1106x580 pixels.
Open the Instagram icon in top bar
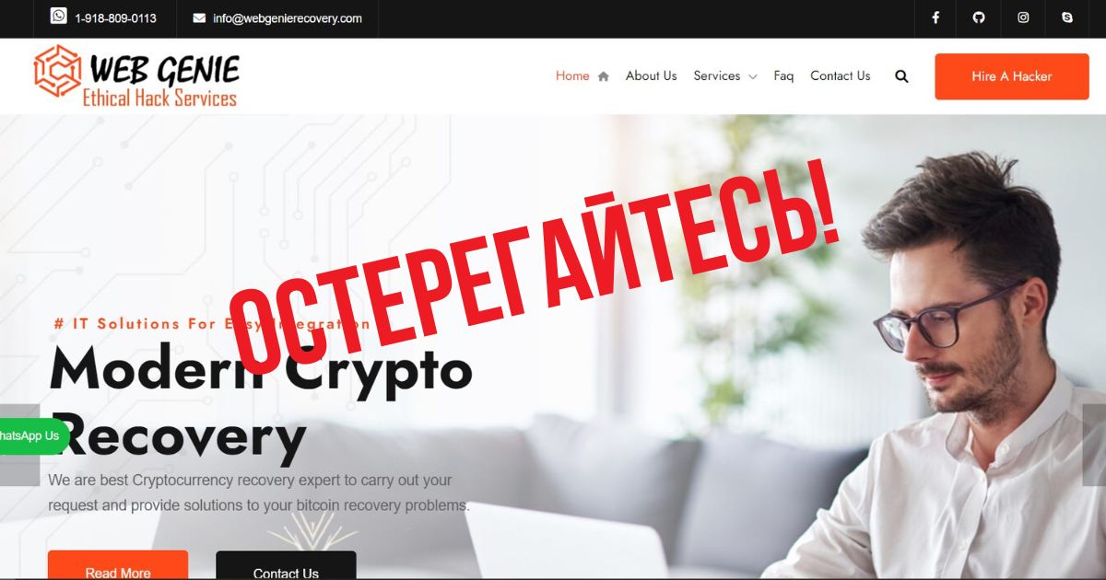[x=1023, y=17]
